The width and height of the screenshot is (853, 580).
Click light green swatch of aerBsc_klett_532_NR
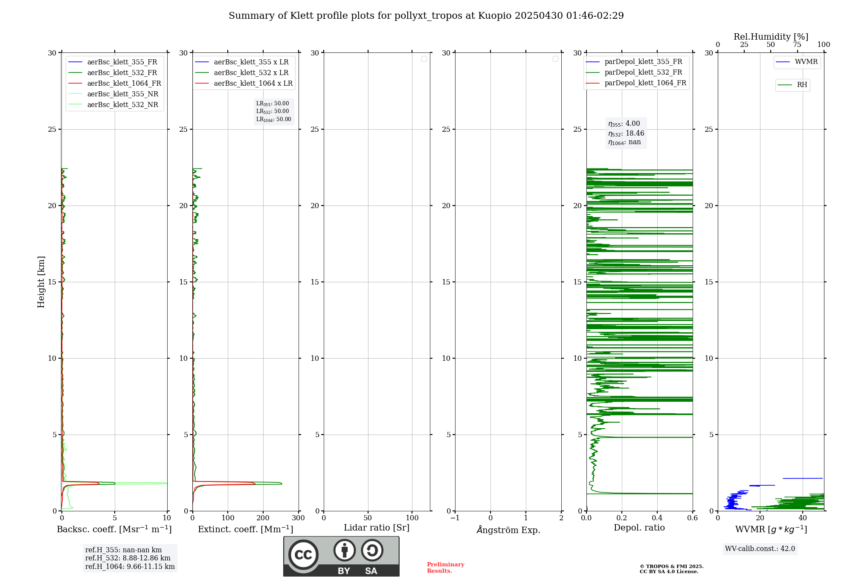(x=75, y=105)
